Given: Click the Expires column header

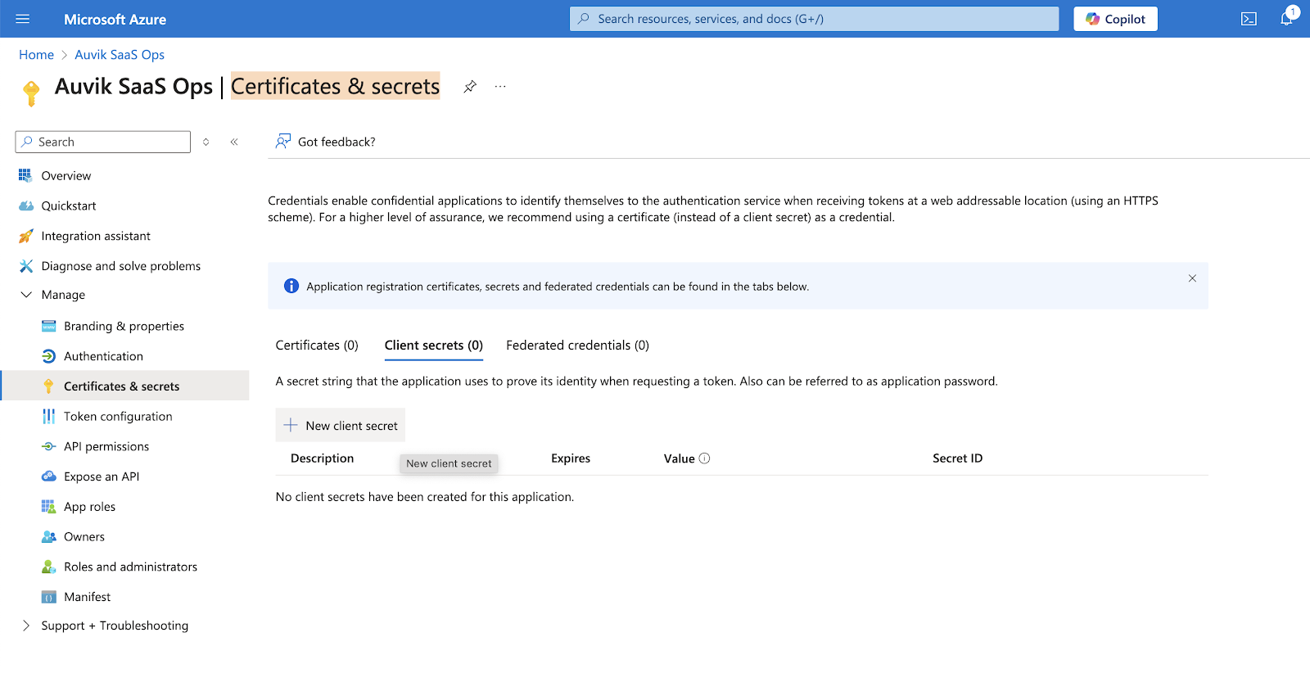Looking at the screenshot, I should 571,458.
